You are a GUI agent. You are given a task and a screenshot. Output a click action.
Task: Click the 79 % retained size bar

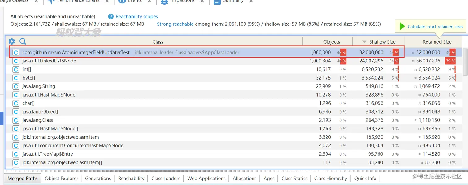coord(450,61)
